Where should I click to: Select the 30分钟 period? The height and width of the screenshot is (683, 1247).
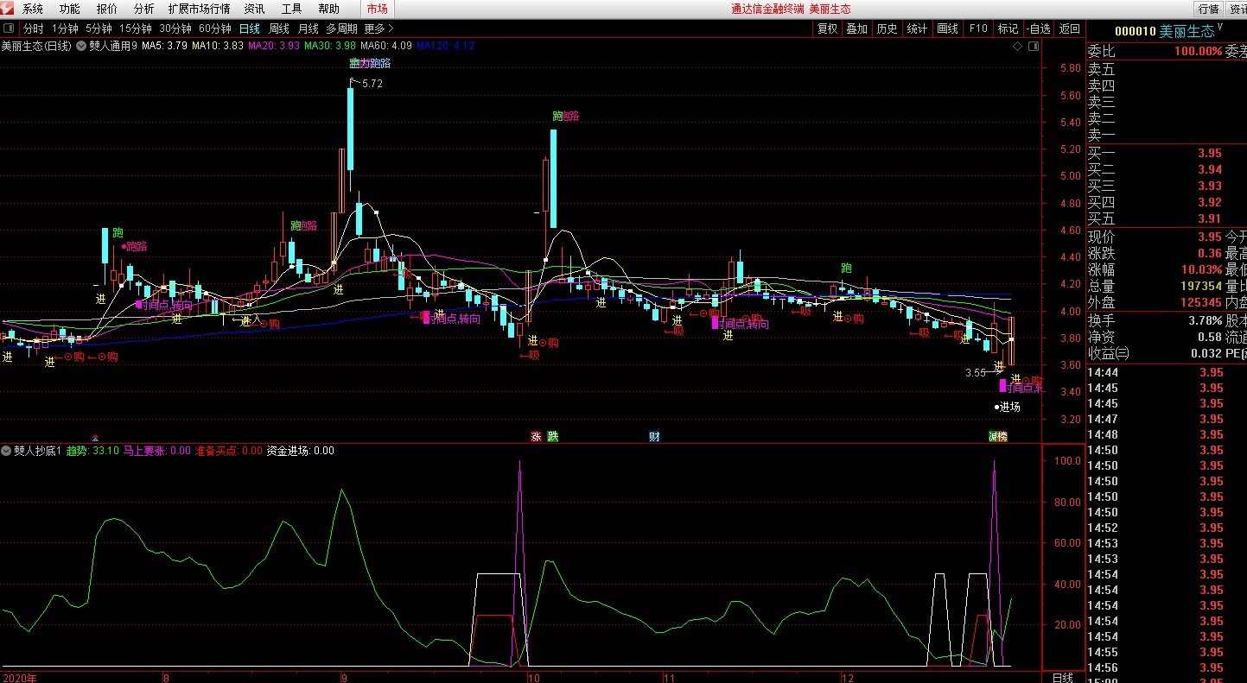pyautogui.click(x=175, y=28)
